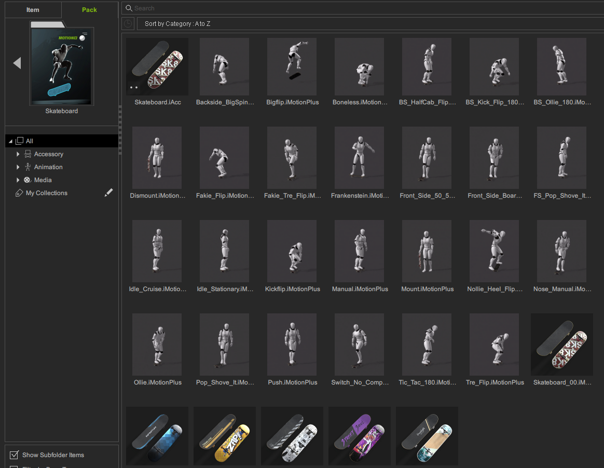
Task: Switch to the Pack tab
Action: 89,10
